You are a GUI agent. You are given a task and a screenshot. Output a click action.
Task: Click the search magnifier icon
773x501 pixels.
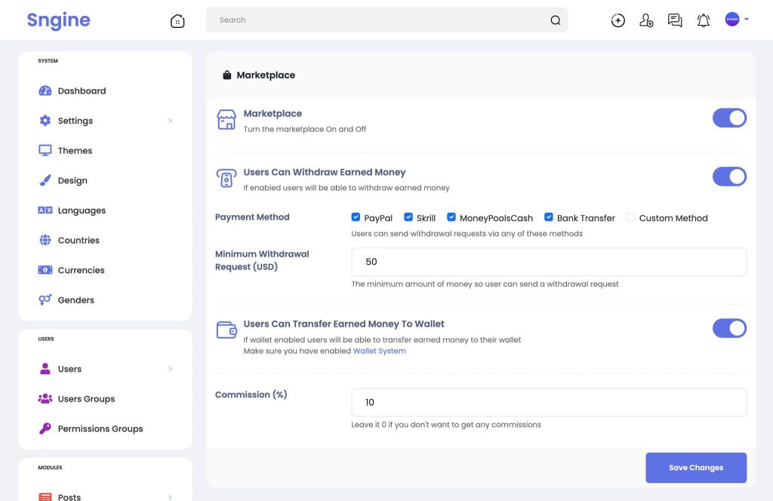click(555, 20)
